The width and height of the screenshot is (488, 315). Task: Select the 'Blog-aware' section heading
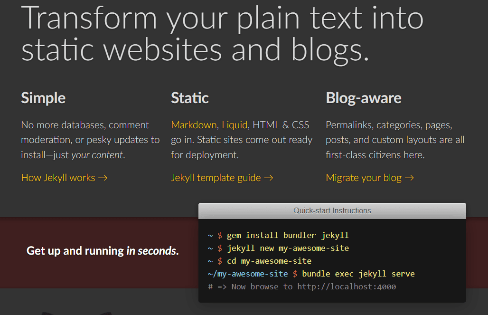tap(364, 98)
